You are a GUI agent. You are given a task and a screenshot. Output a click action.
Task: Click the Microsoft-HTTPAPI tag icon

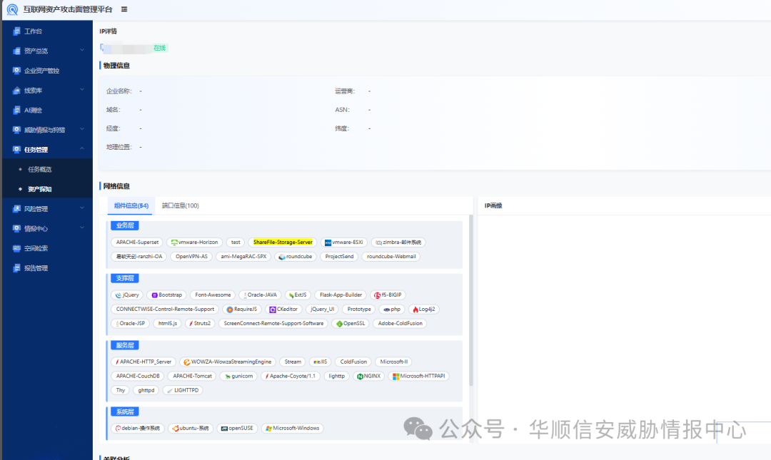[395, 376]
